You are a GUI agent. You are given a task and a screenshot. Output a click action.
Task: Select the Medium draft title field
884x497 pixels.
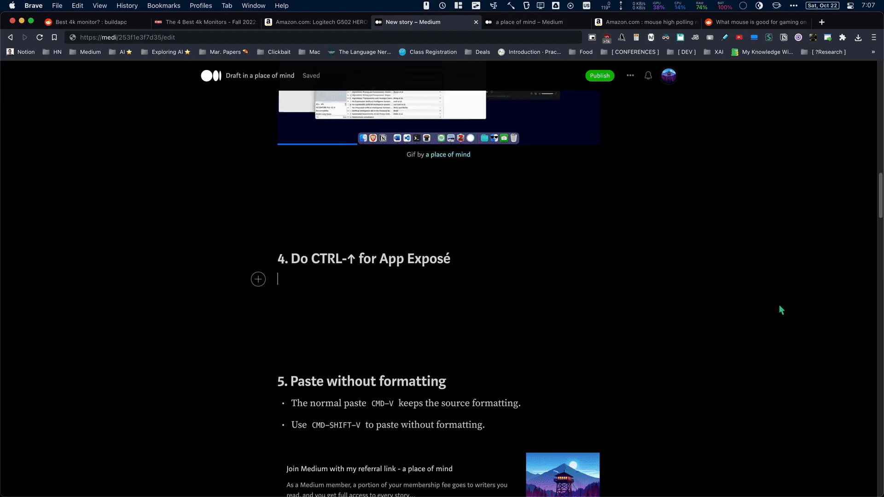259,75
